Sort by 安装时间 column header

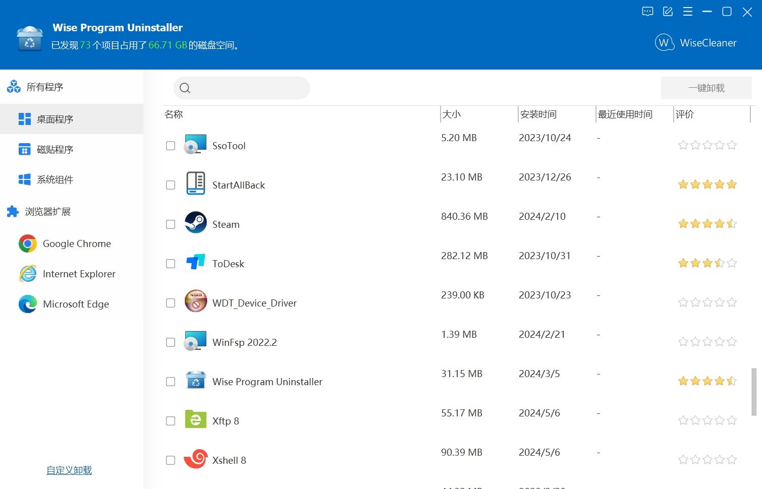[538, 114]
